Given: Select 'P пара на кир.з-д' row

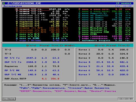Looking at the screenshot, I should (x=104, y=24).
